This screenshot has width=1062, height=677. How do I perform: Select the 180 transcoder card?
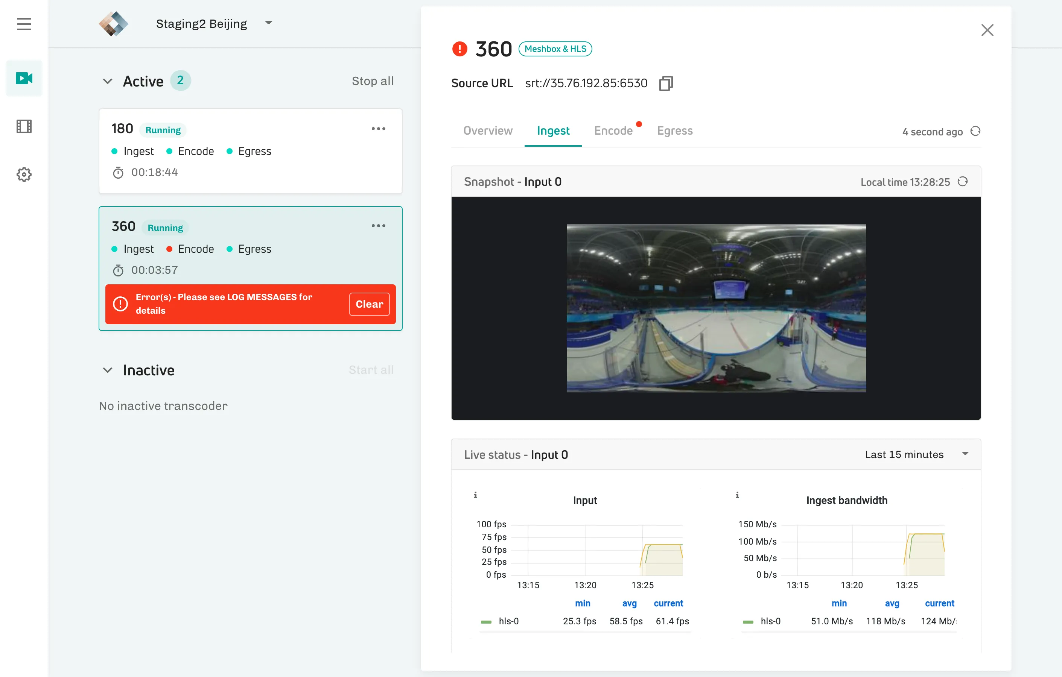[x=251, y=151]
